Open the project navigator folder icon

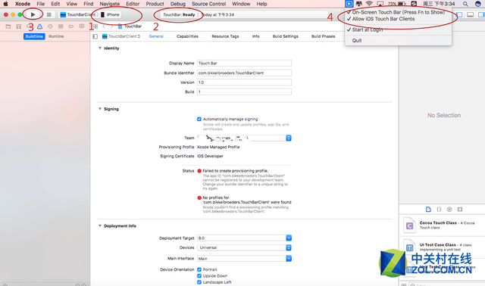tap(8, 26)
